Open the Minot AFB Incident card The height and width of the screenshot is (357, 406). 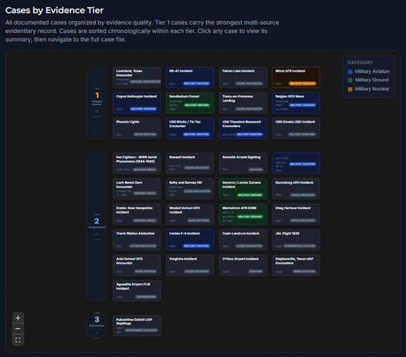pos(296,77)
